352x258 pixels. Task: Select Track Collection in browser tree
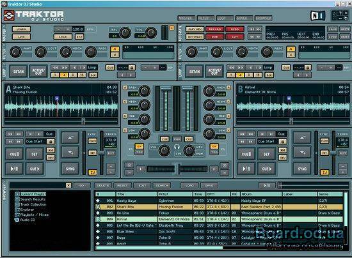point(33,204)
